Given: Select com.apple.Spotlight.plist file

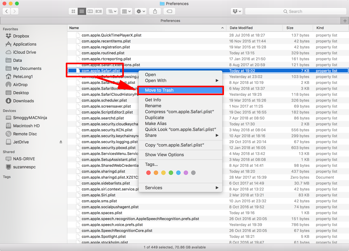Looking at the screenshot, I should (x=208, y=237).
